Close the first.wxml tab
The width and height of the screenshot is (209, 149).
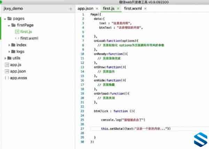[x=145, y=8]
